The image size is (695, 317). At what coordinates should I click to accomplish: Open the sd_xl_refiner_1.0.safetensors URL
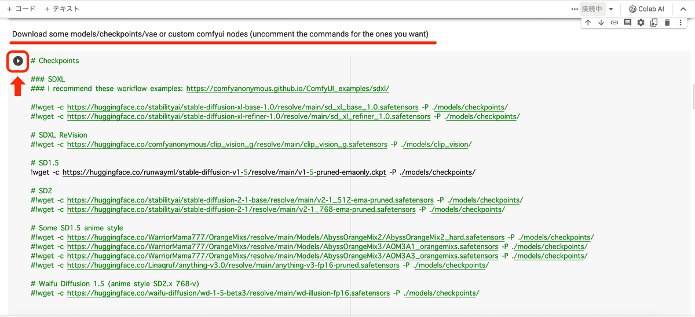point(249,116)
